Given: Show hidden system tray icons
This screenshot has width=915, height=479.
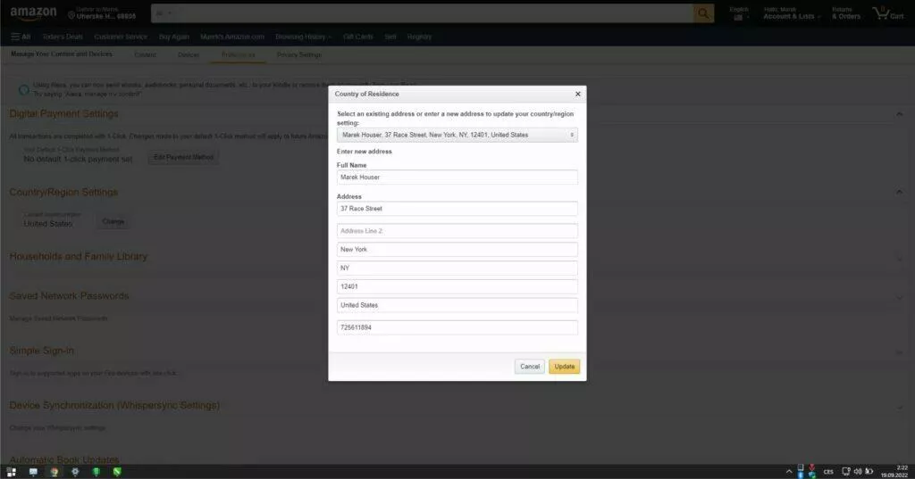Looking at the screenshot, I should pyautogui.click(x=789, y=472).
